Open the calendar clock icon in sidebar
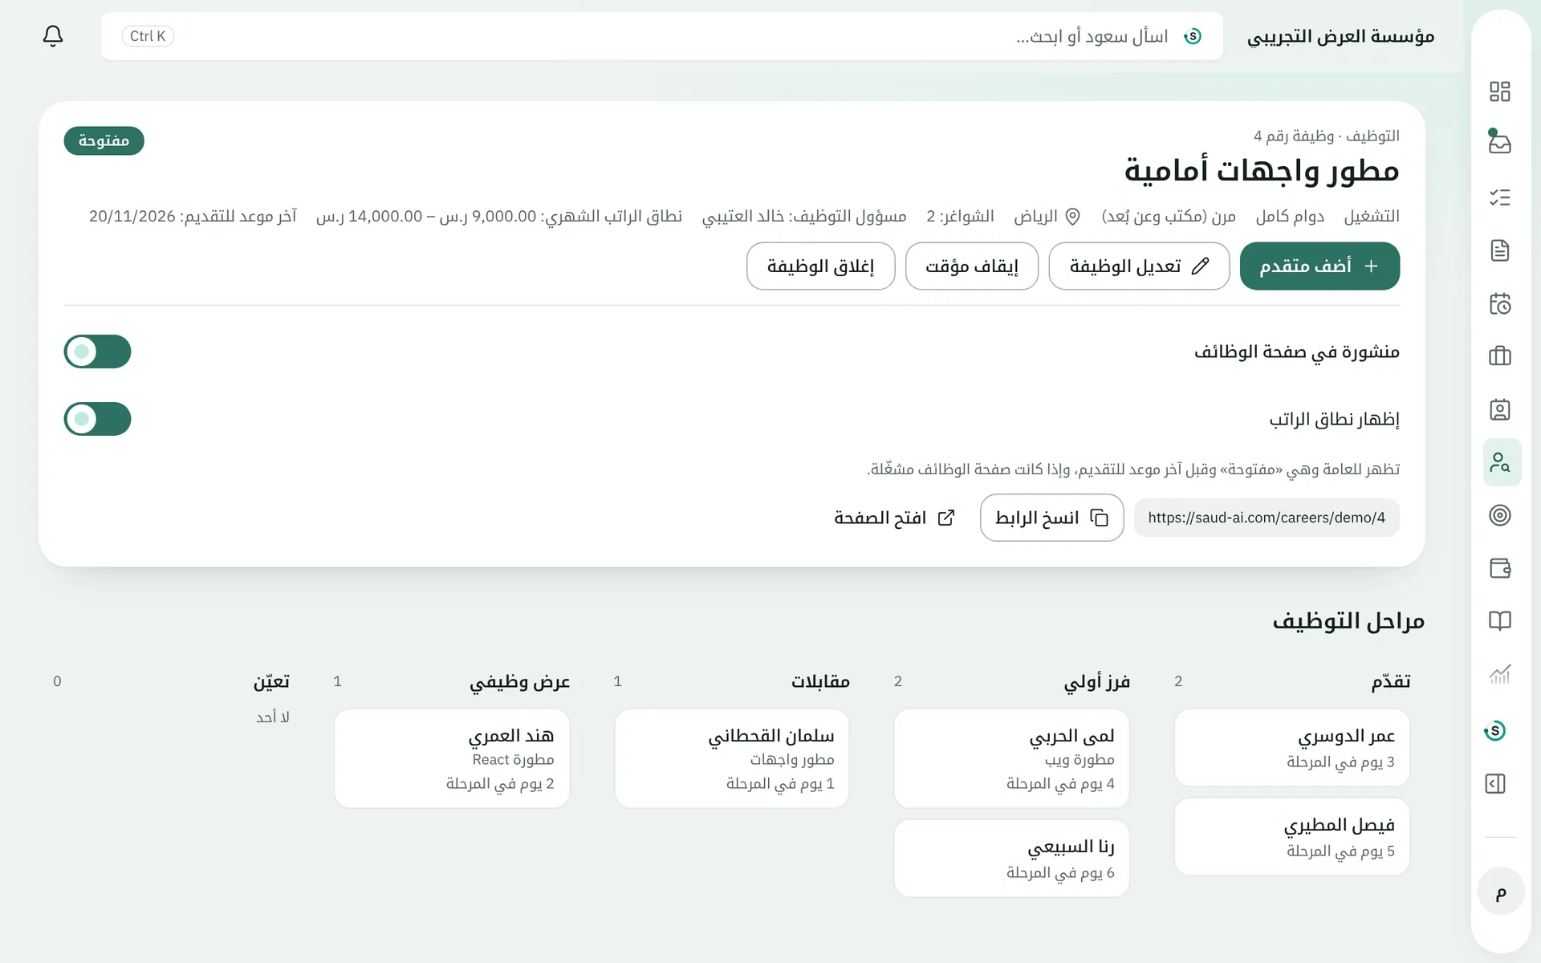This screenshot has height=963, width=1541. 1500,303
